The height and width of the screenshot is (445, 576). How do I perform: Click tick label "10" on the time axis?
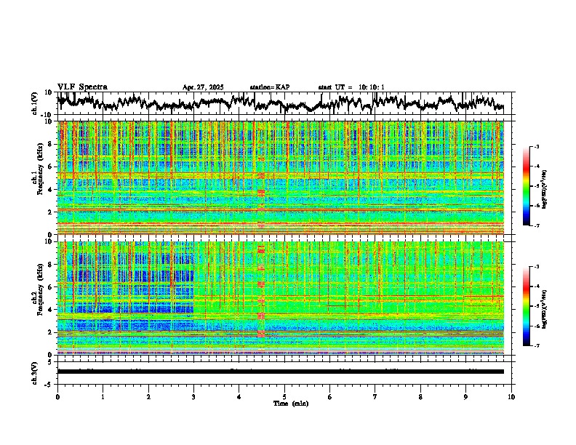[511, 397]
